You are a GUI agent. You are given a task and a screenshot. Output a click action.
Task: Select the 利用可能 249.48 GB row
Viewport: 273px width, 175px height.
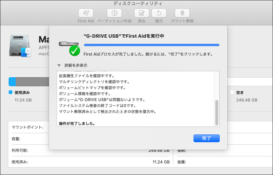tap(90, 151)
